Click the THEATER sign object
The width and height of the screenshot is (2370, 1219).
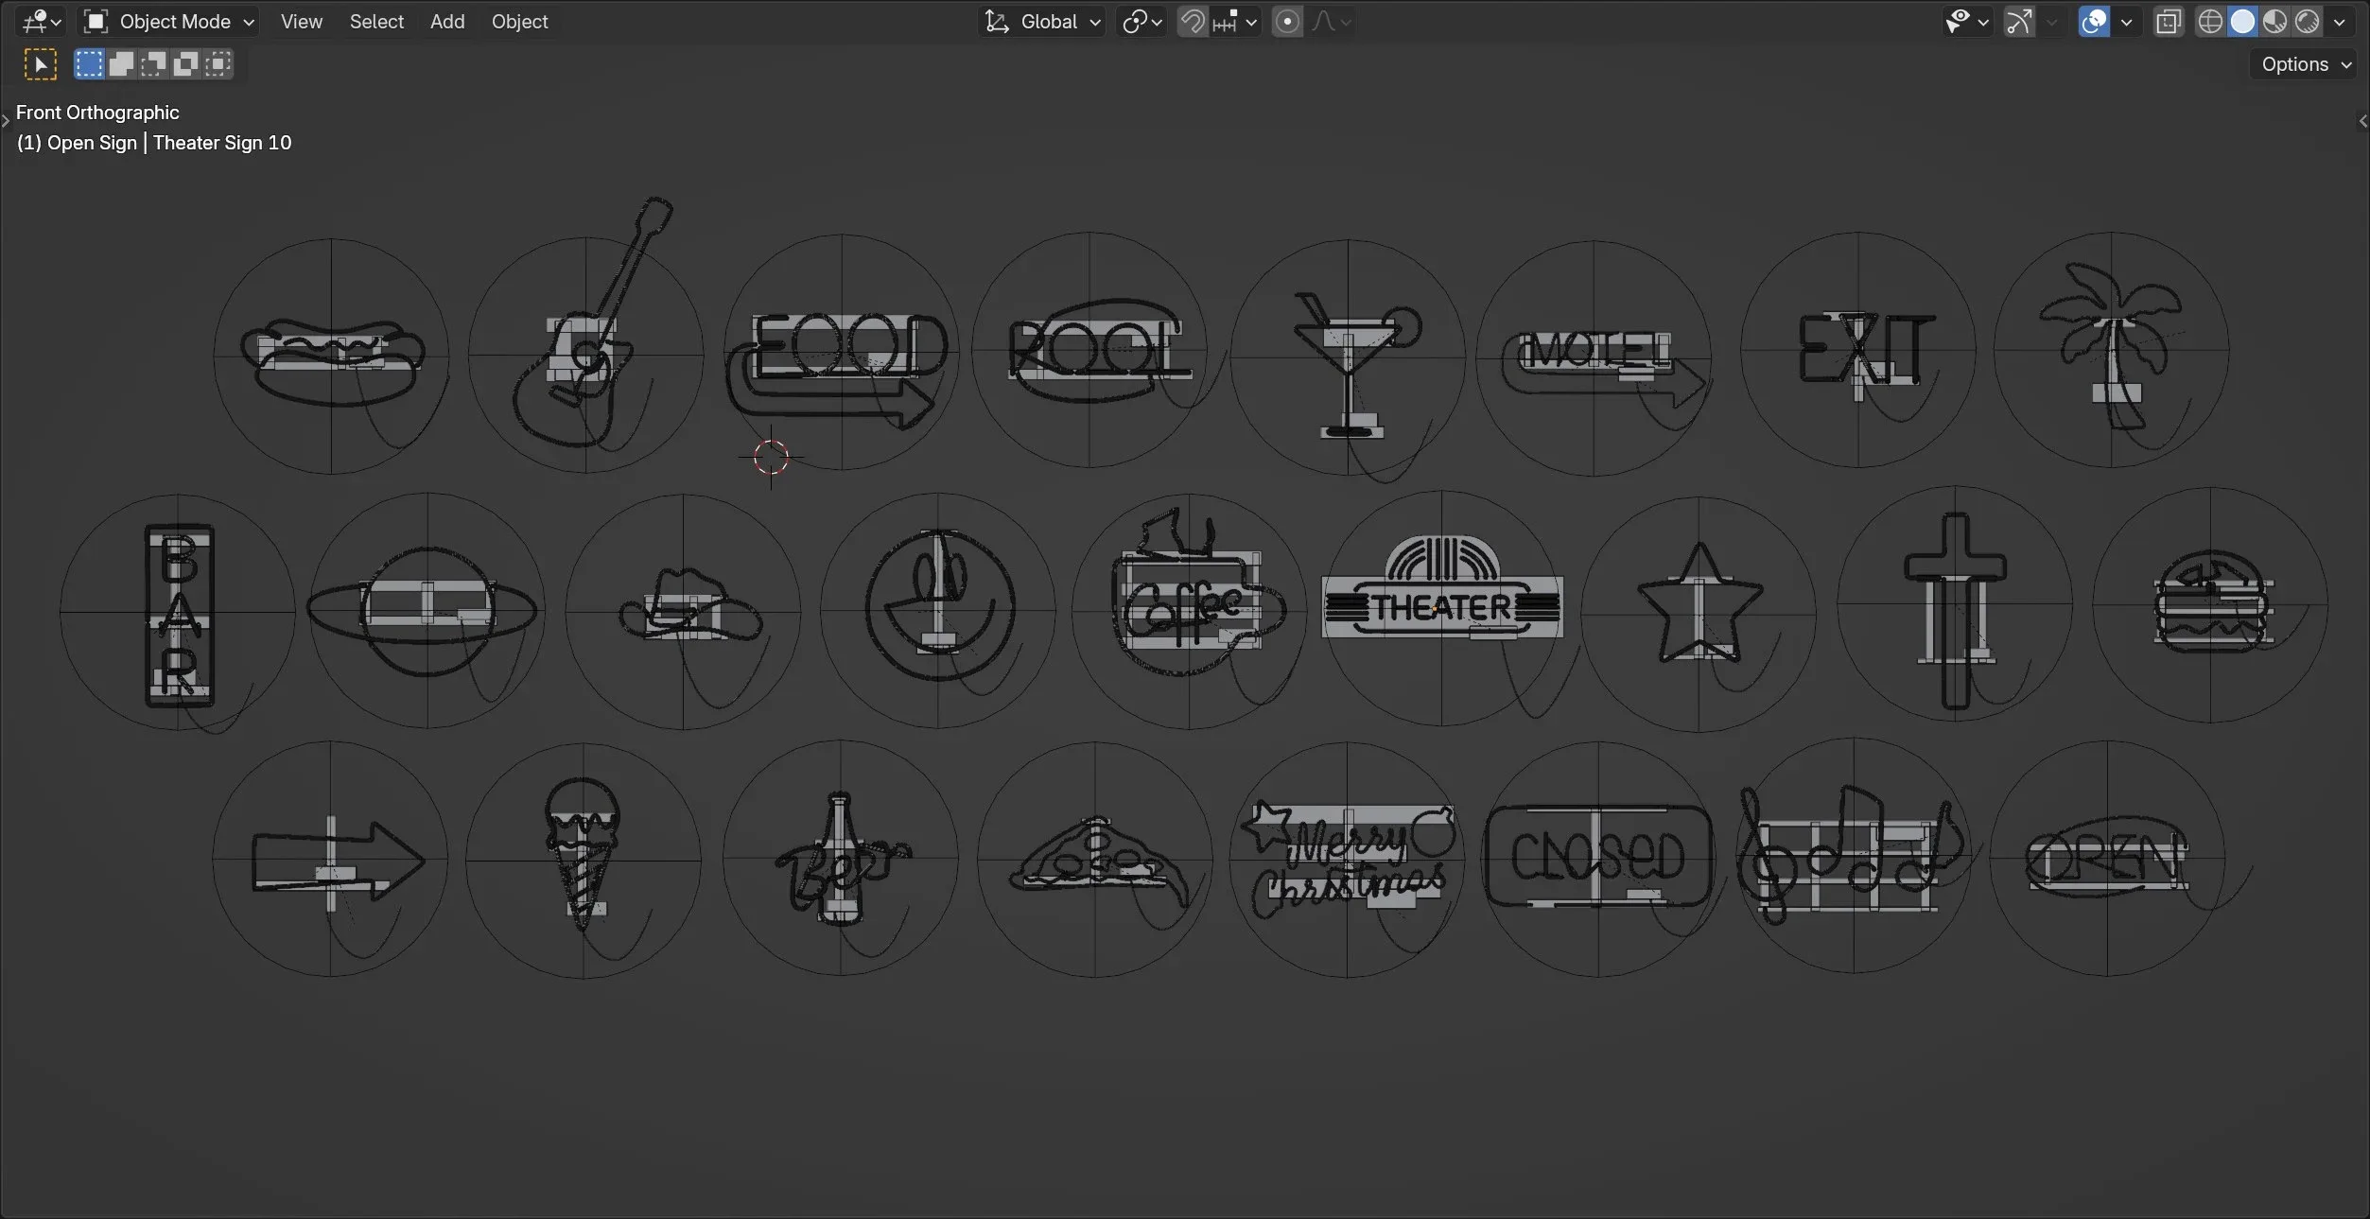click(x=1441, y=607)
